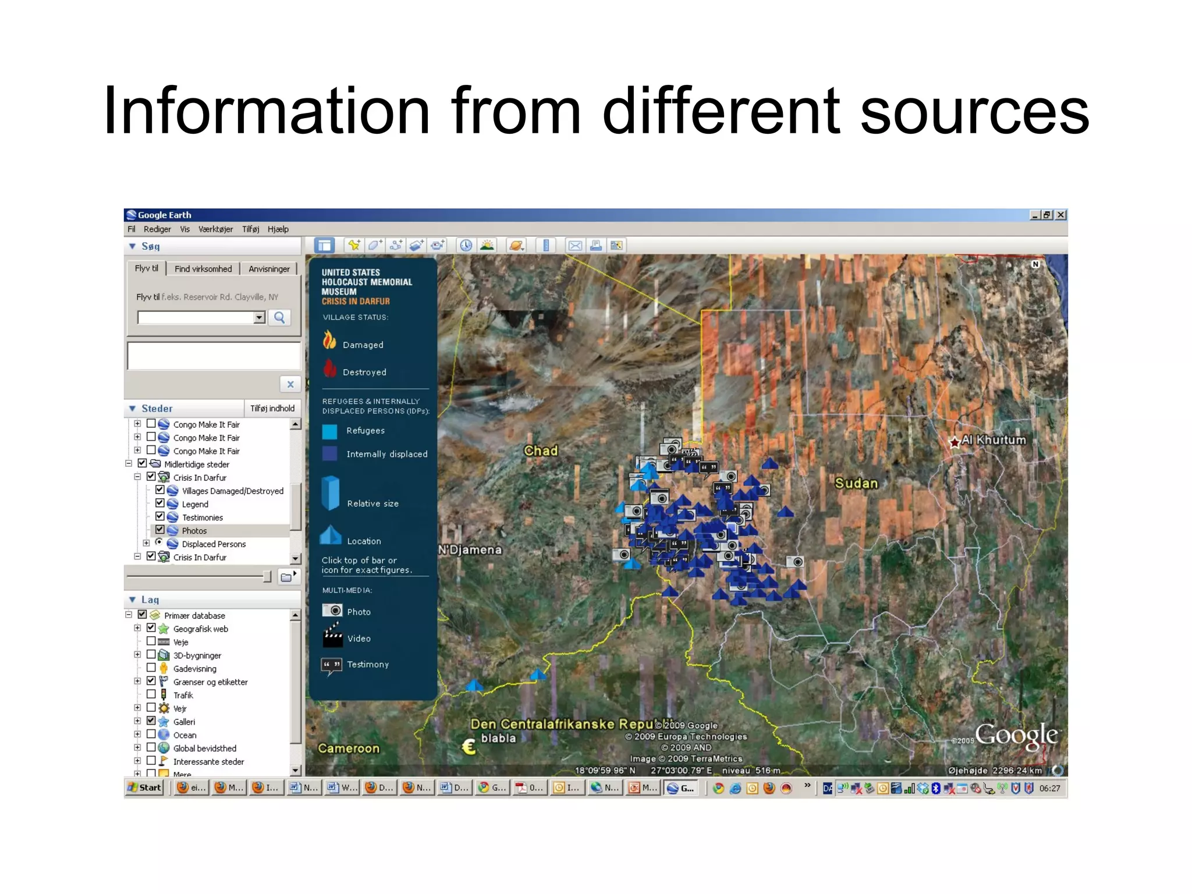Click the Testimony speech bubble legend icon
Image resolution: width=1192 pixels, height=894 pixels.
click(332, 665)
